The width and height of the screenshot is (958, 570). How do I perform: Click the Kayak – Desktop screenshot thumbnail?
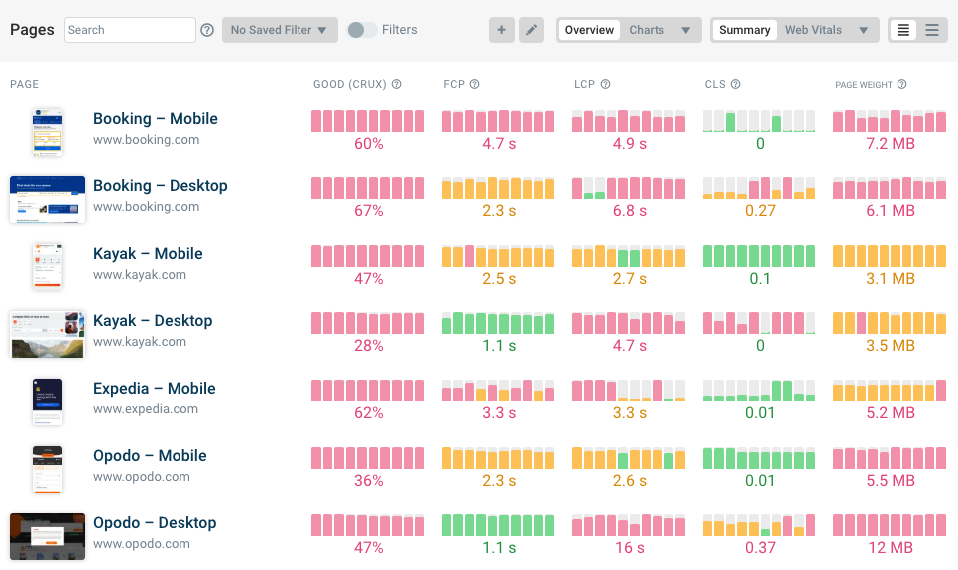[x=48, y=334]
